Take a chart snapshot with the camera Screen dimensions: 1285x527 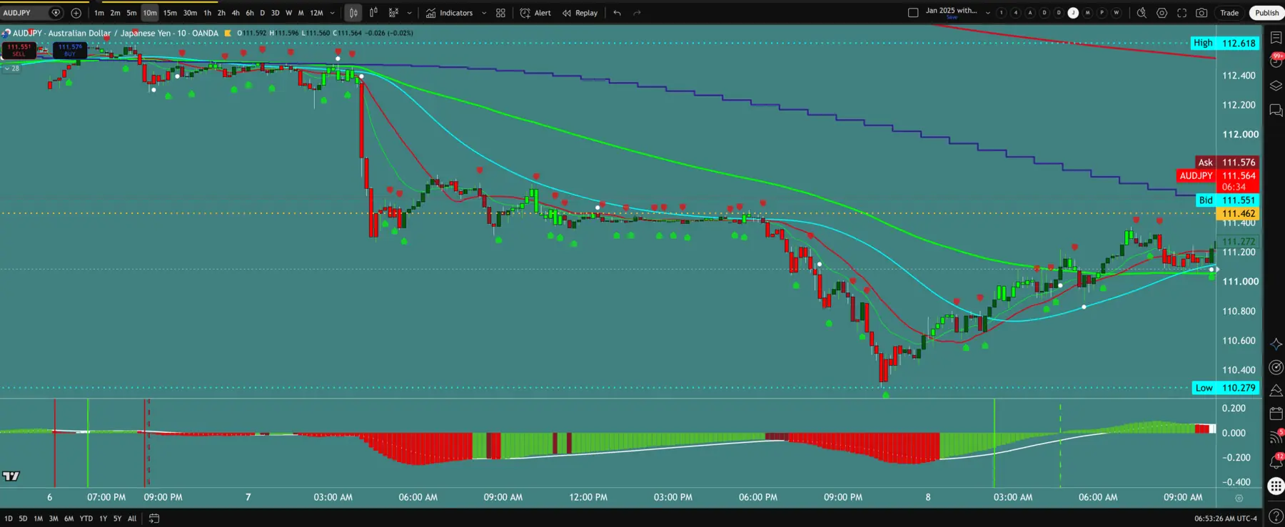click(x=1202, y=13)
